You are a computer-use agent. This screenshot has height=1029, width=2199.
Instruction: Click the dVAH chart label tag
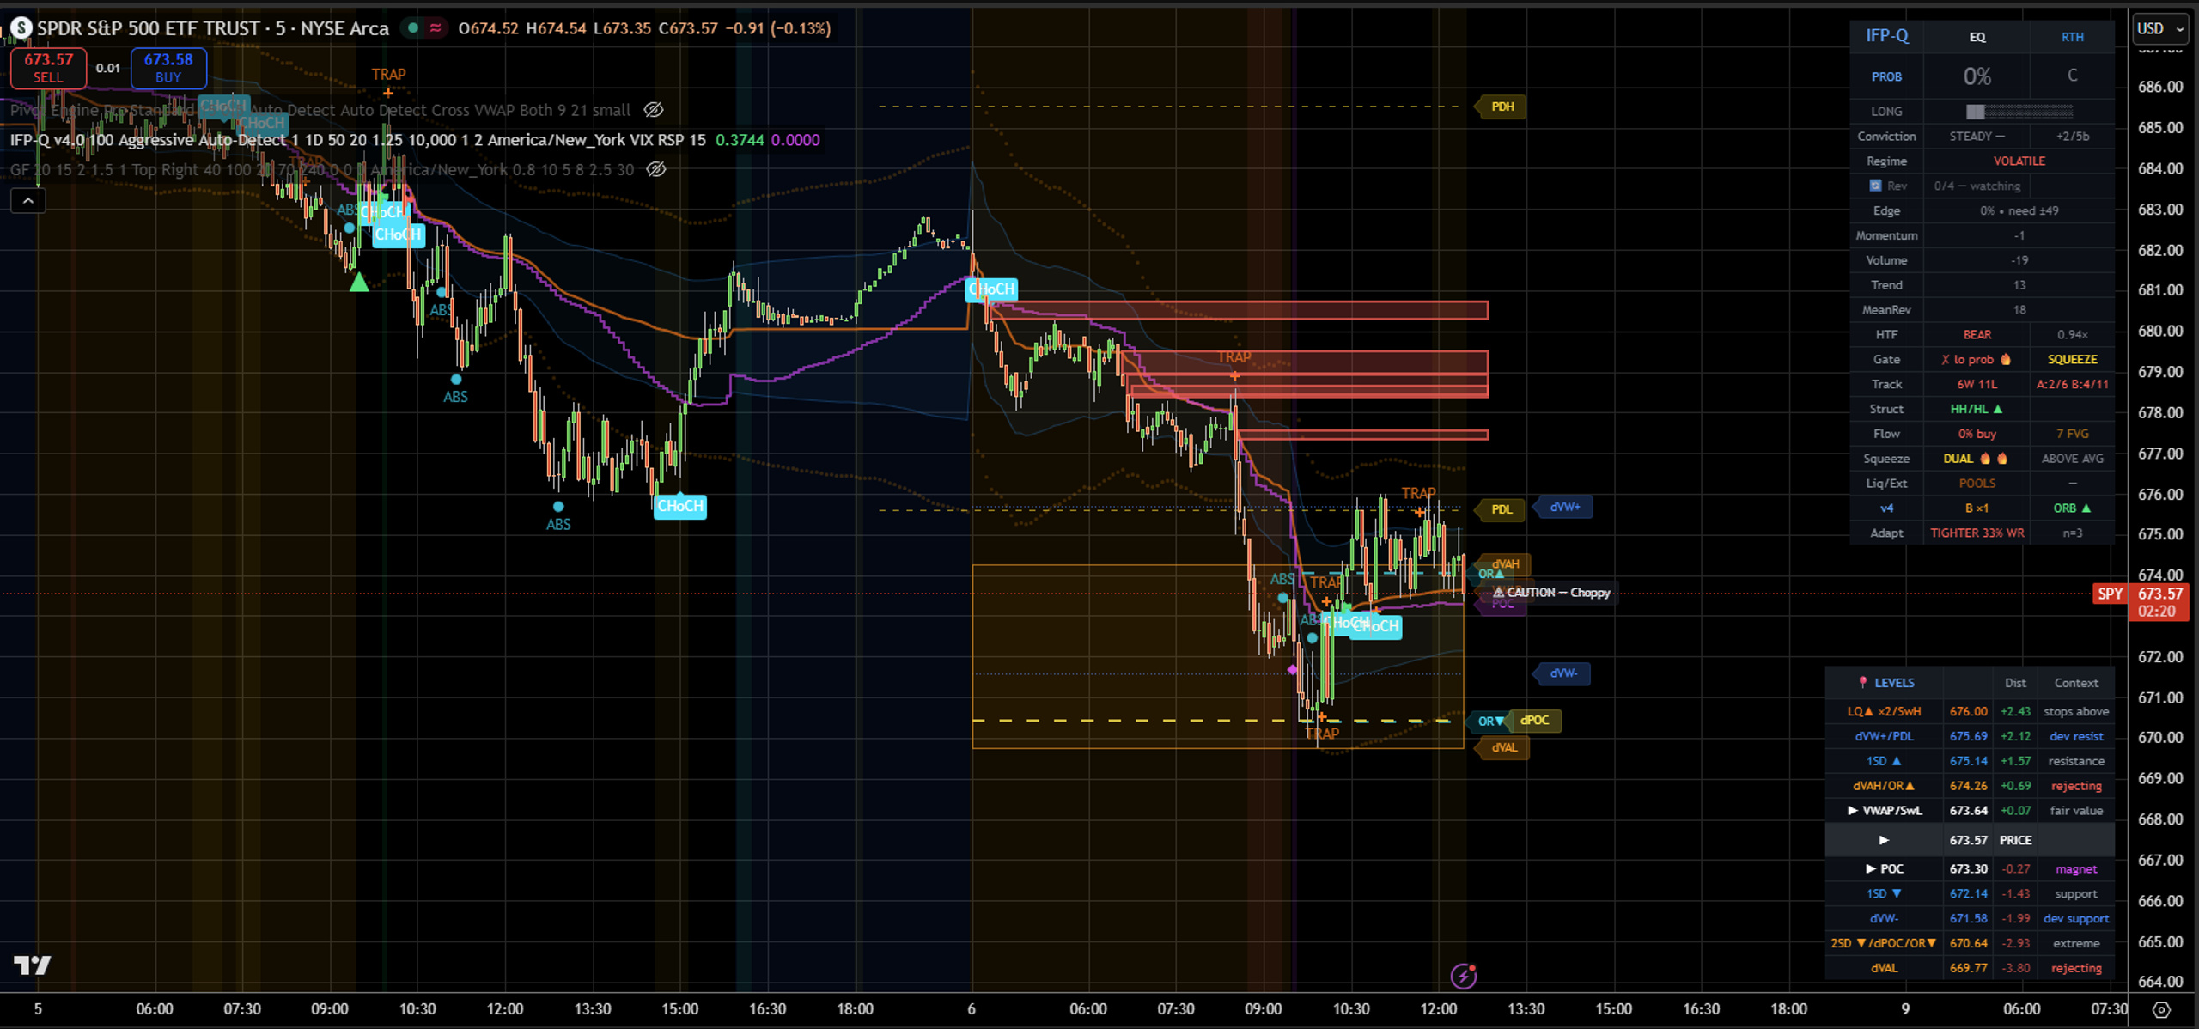point(1505,564)
